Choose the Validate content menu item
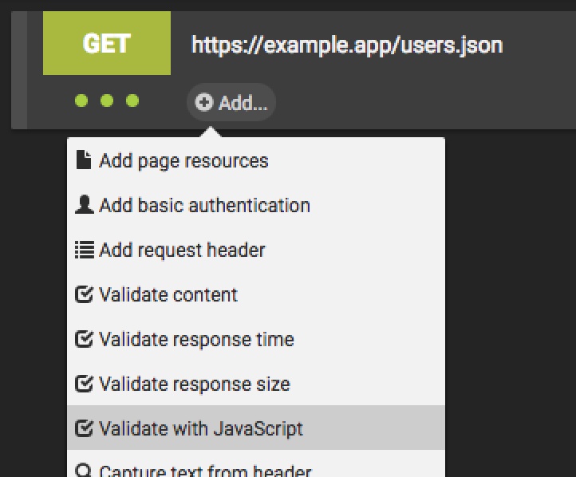Image resolution: width=576 pixels, height=477 pixels. 168,294
